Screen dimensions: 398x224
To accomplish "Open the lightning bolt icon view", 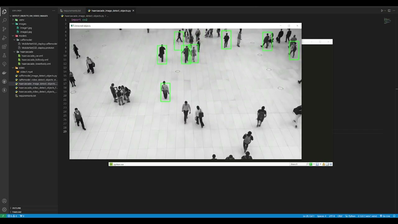I will [x=4, y=90].
